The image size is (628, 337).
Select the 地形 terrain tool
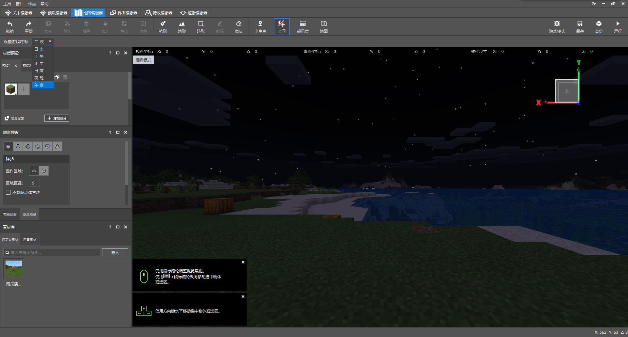click(182, 26)
